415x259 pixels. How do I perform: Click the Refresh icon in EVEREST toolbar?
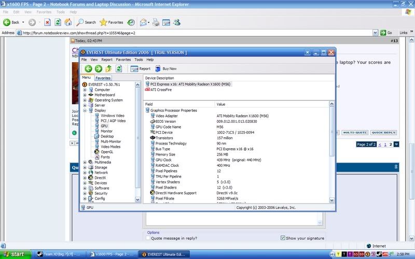click(119, 68)
